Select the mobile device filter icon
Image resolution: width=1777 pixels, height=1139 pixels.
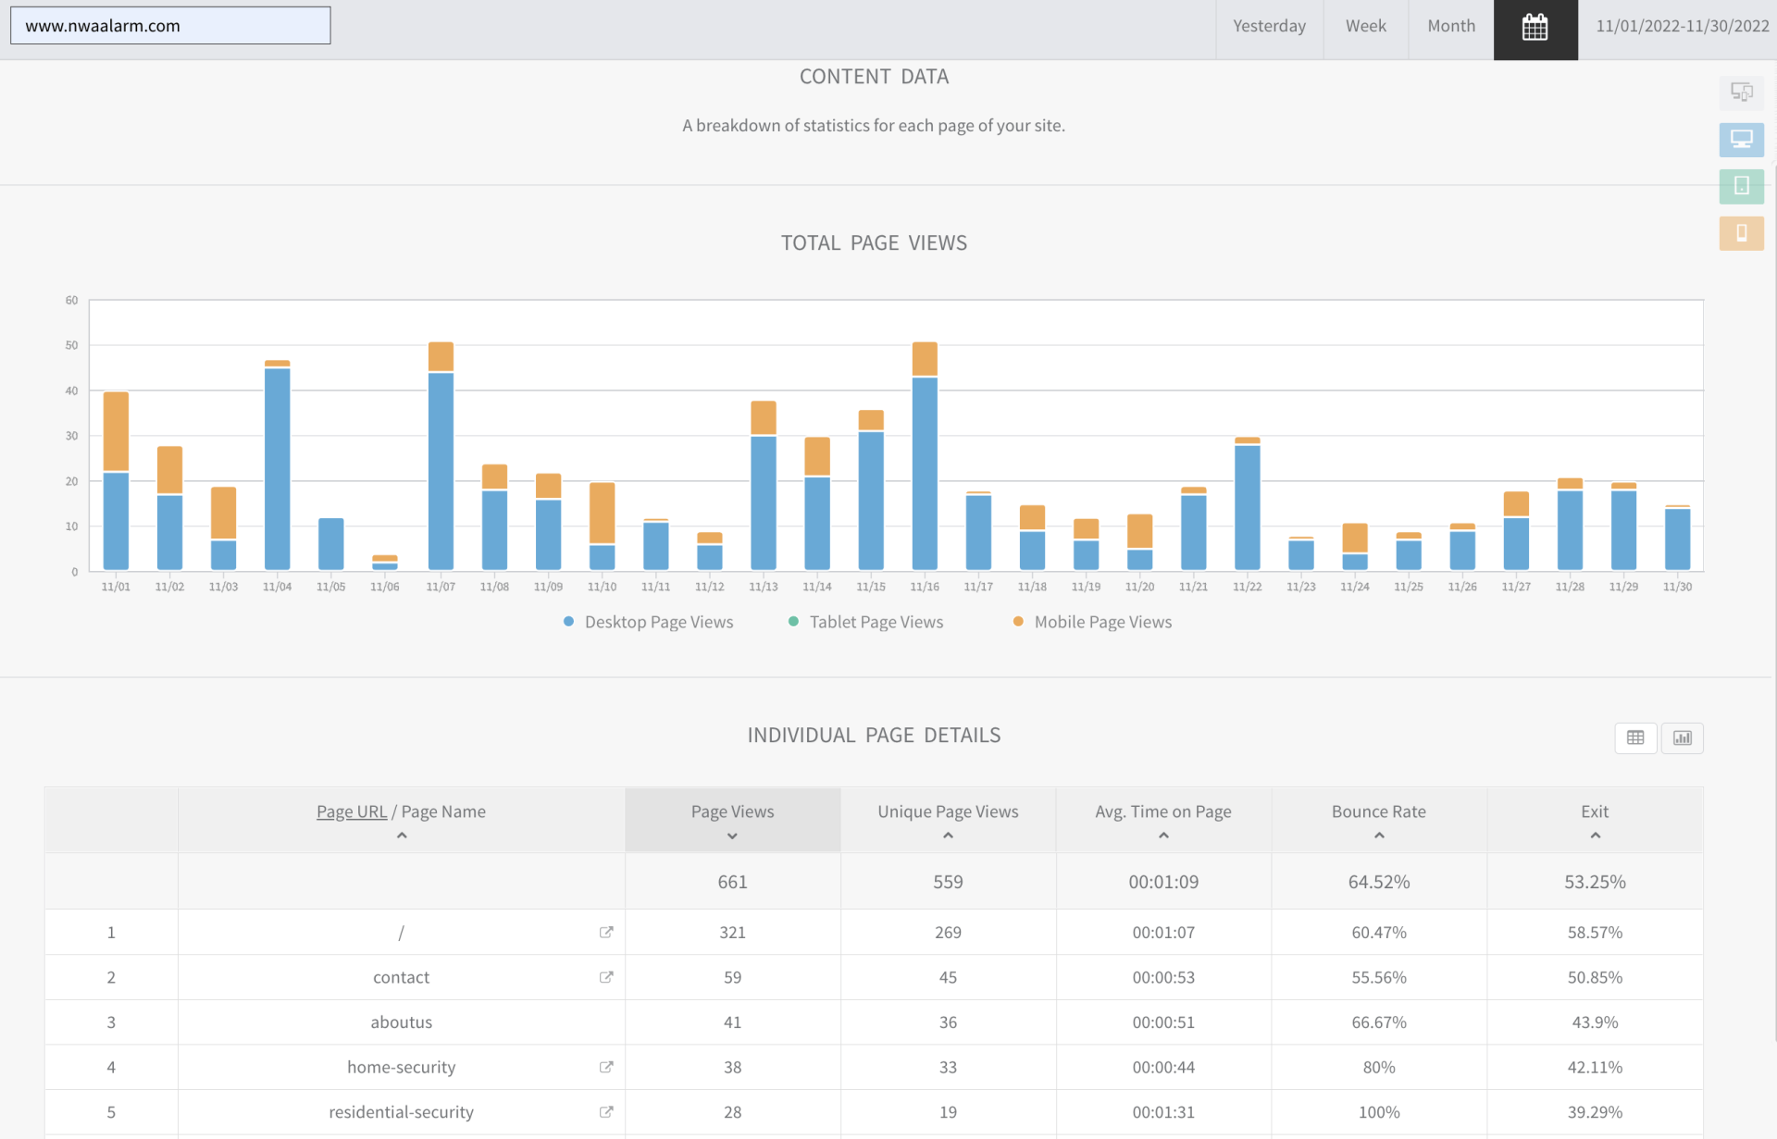1741,233
